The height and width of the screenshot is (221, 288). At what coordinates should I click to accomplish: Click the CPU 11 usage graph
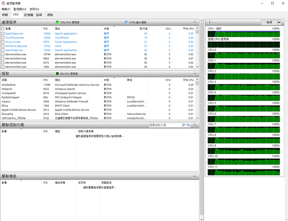[x=244, y=172]
